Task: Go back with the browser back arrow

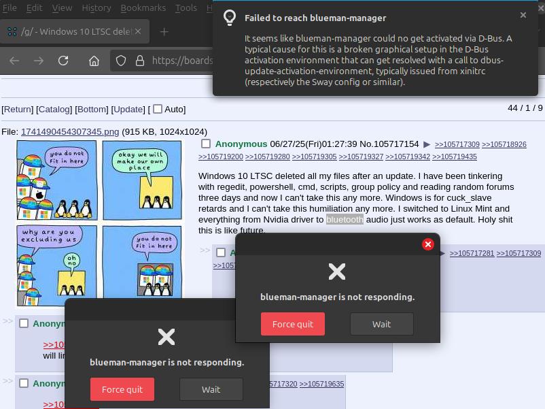Action: [14, 61]
